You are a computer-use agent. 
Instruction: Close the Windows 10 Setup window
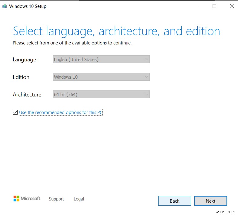tap(232, 6)
